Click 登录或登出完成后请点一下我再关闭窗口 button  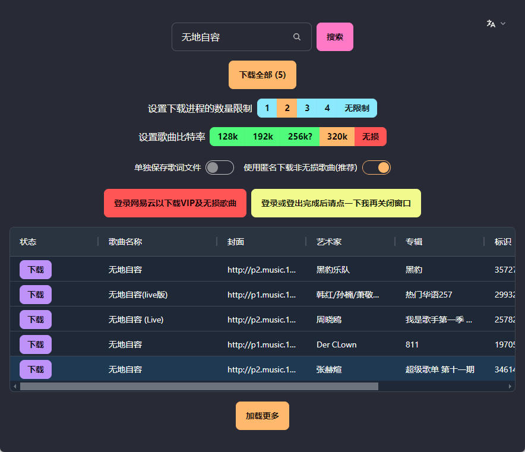(x=336, y=203)
